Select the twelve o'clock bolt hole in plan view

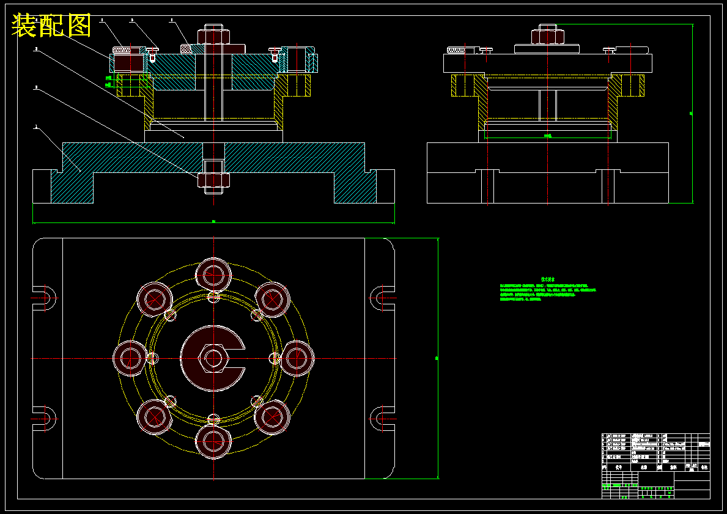tap(213, 275)
